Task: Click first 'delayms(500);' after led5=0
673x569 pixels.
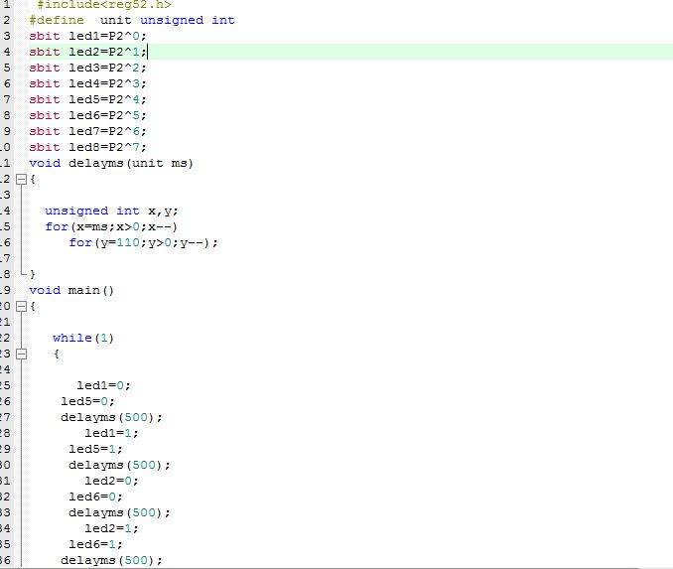Action: pyautogui.click(x=111, y=417)
